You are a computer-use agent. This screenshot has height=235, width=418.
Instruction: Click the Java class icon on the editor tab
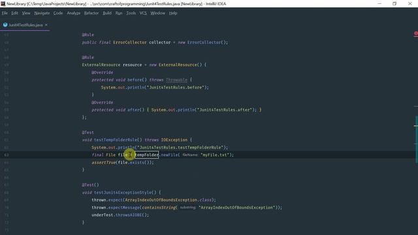pos(5,25)
